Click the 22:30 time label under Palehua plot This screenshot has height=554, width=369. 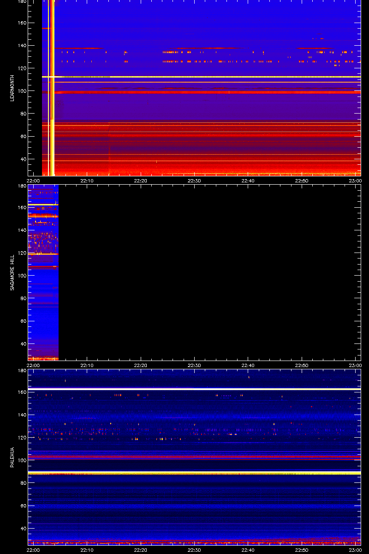click(195, 550)
